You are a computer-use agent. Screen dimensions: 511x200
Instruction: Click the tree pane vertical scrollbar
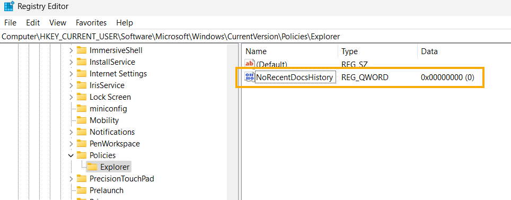(x=232, y=121)
